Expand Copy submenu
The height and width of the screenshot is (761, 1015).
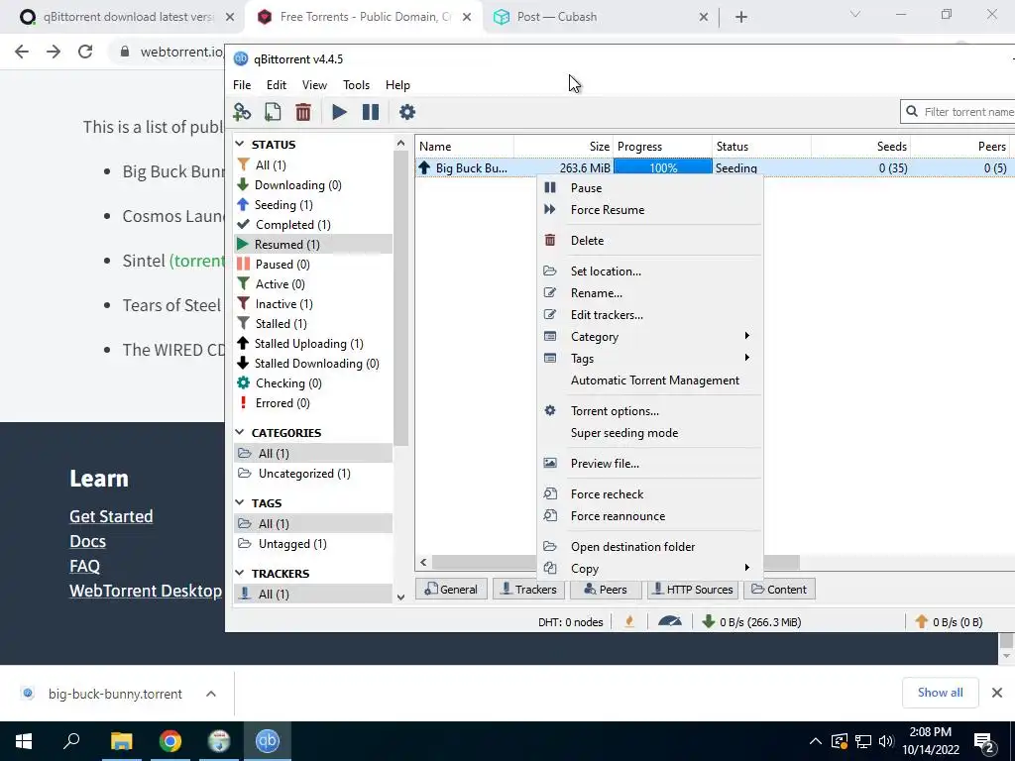(649, 568)
